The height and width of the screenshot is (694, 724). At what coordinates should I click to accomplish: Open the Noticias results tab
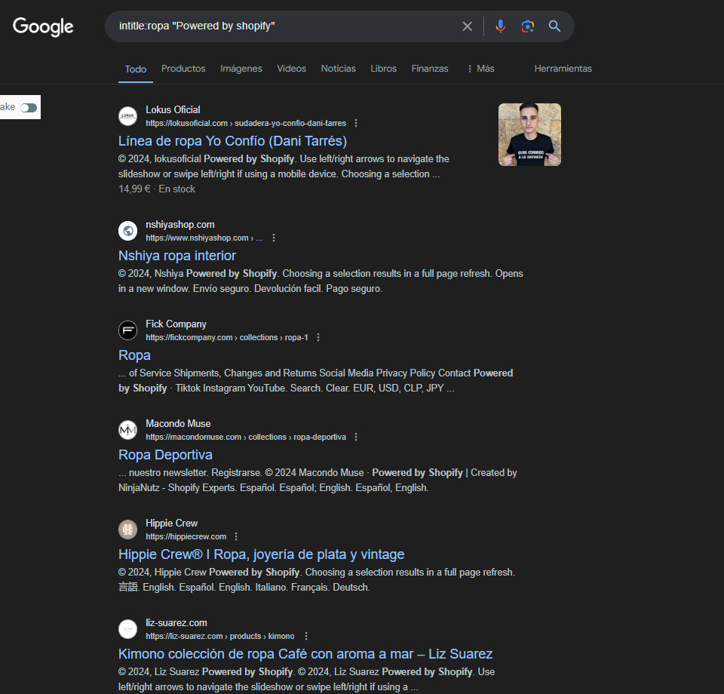coord(338,69)
